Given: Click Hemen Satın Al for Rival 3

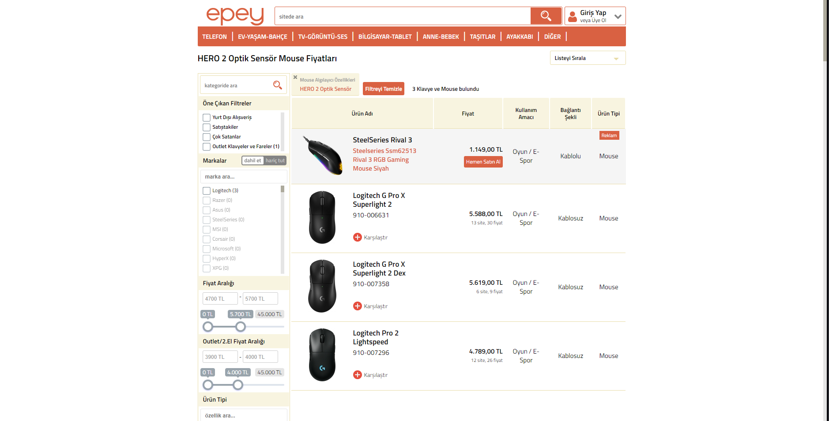Looking at the screenshot, I should click(x=483, y=162).
